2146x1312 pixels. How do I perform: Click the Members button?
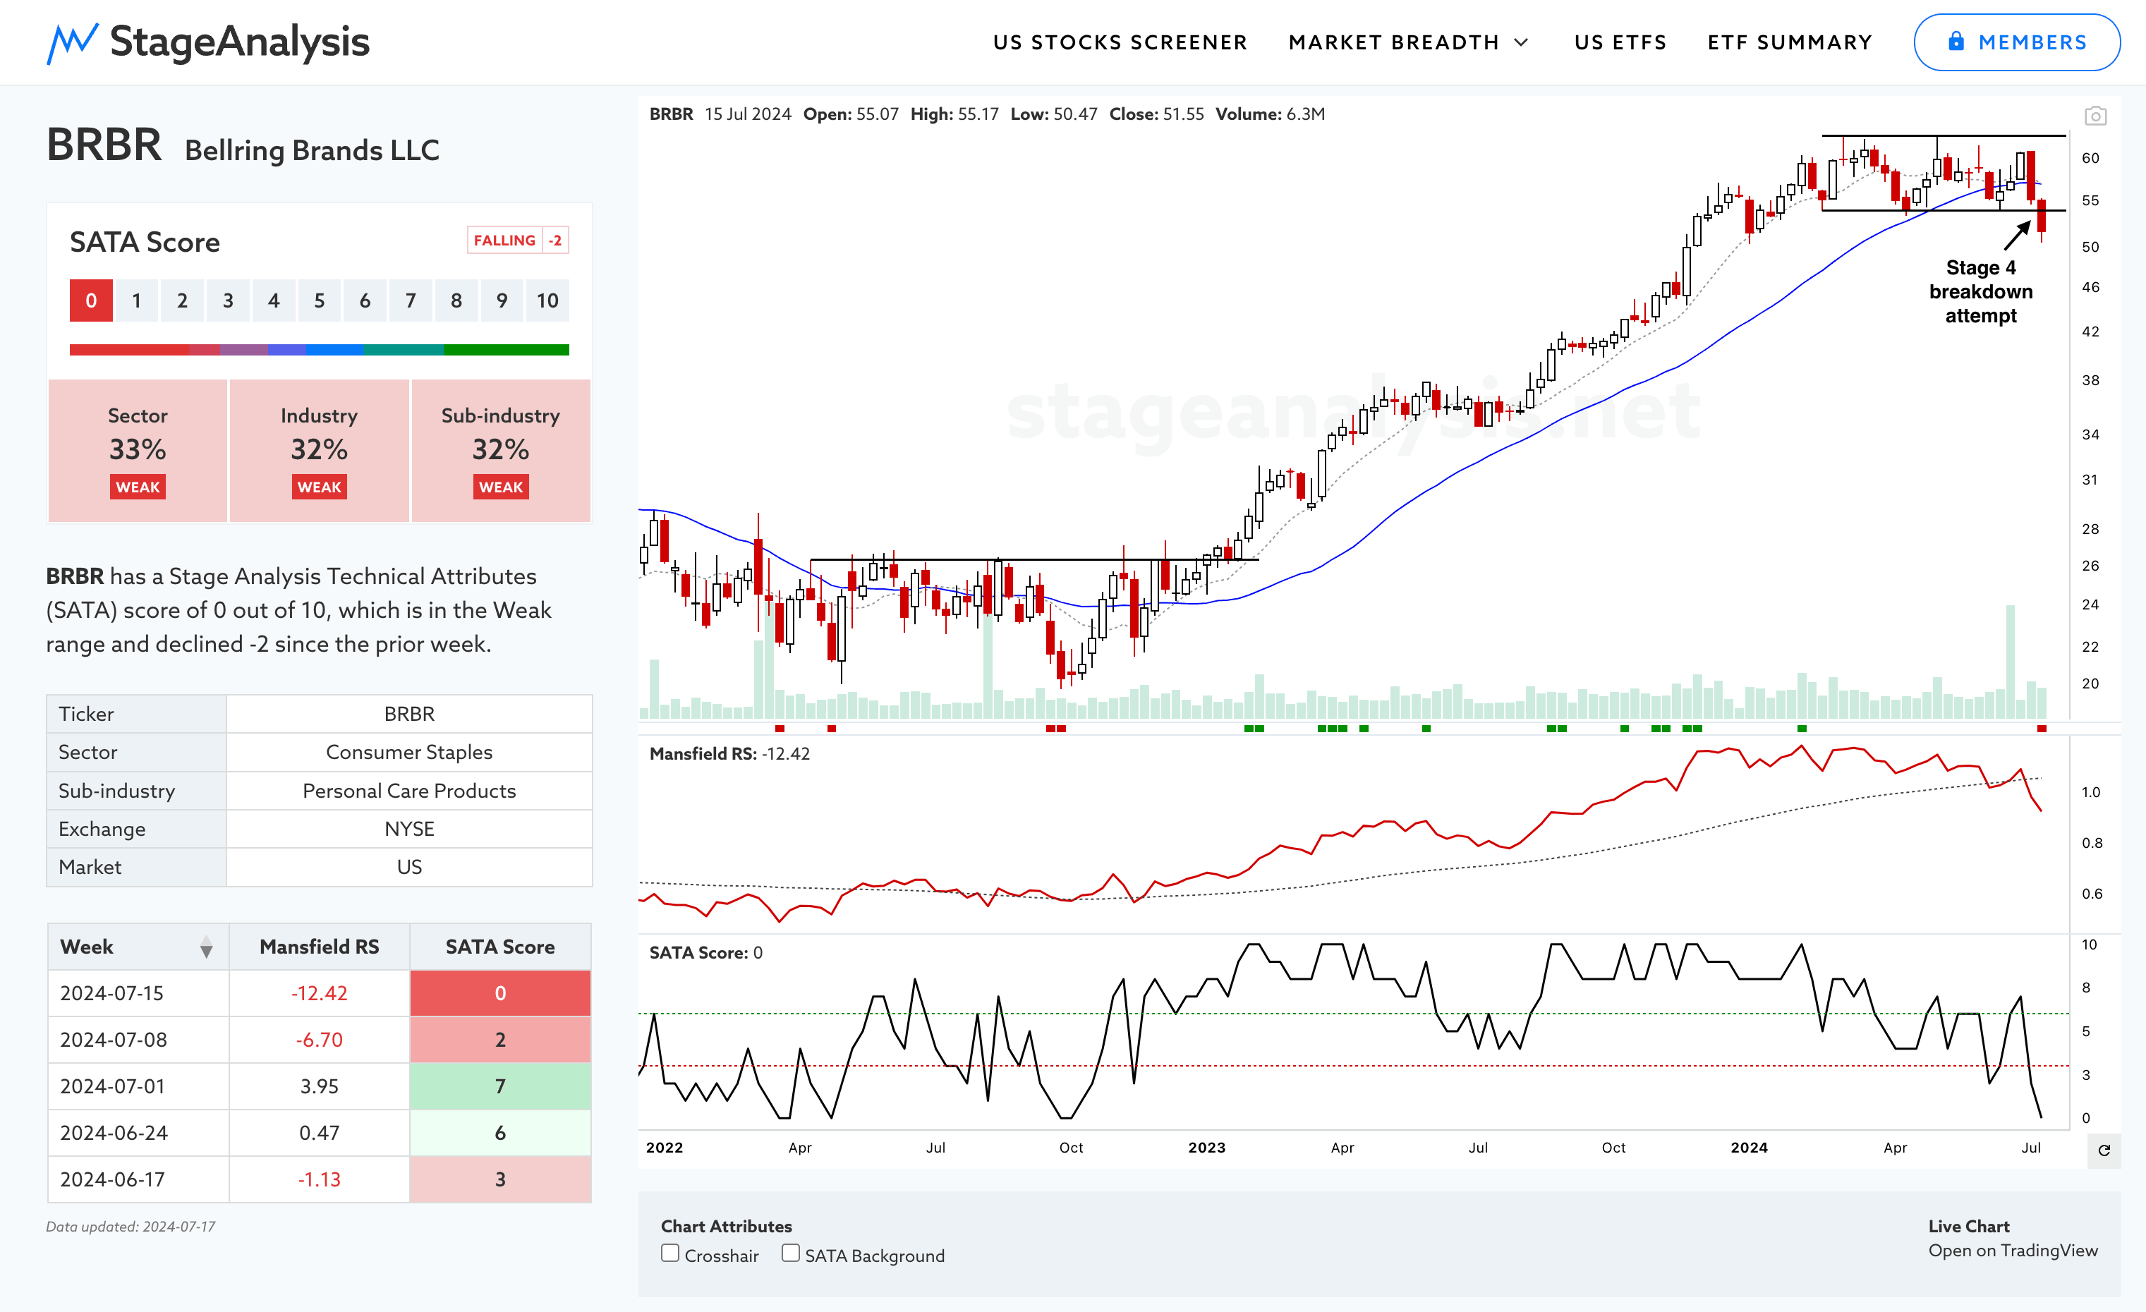click(2017, 42)
